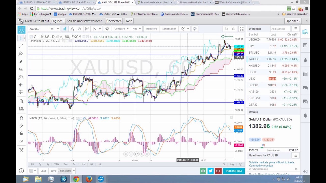Open the Volatile markets headline link
This screenshot has height=183, width=326.
point(271,164)
